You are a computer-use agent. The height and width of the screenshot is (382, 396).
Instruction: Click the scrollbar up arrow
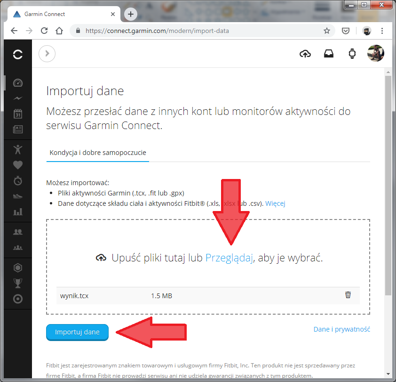(x=388, y=73)
